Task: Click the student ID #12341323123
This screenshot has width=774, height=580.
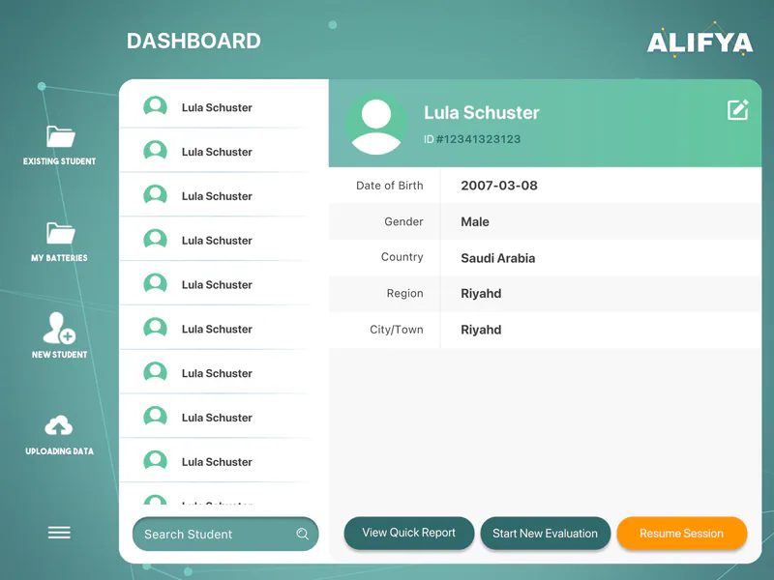Action: (x=472, y=139)
